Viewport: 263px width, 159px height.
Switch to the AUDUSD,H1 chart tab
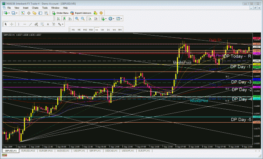click(x=63, y=151)
